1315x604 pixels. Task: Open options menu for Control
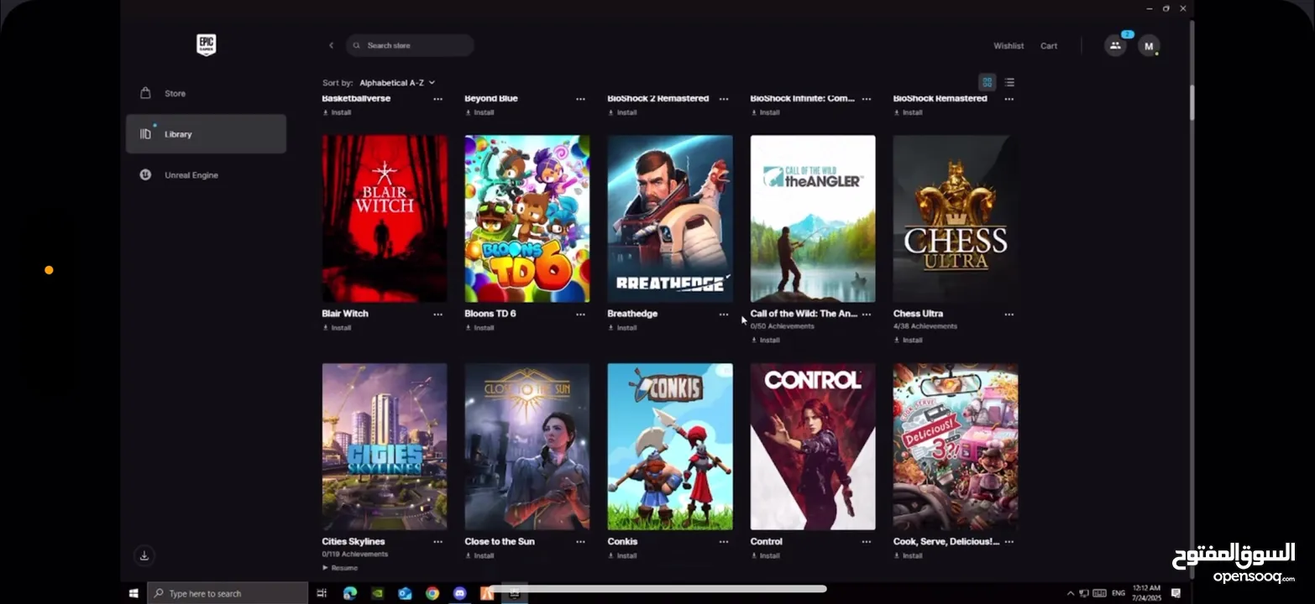pos(867,543)
